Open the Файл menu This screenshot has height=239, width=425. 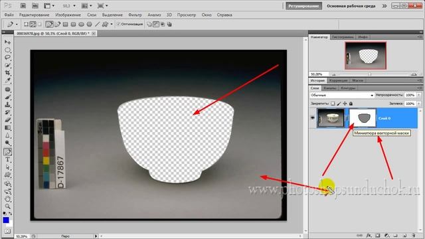click(9, 15)
